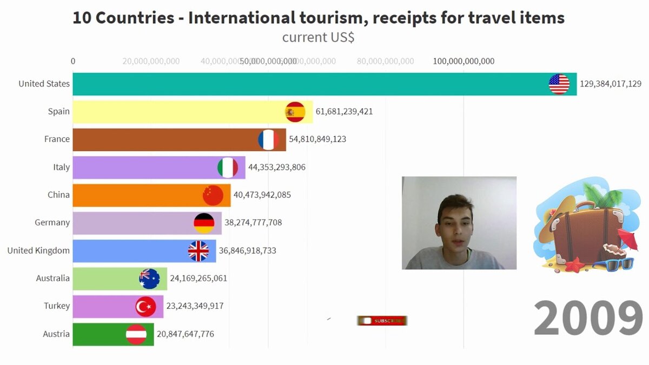Click the China flag icon
The height and width of the screenshot is (365, 649).
coord(213,195)
